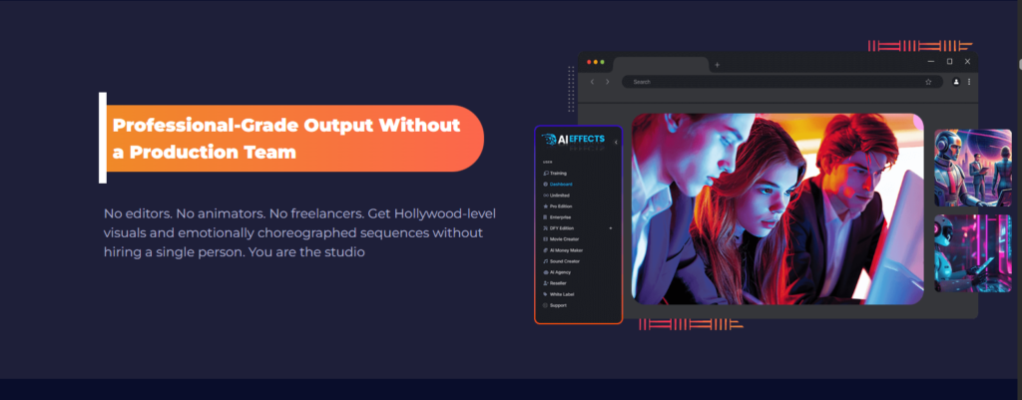The image size is (1022, 400).
Task: Open the main image of three people
Action: tap(777, 208)
